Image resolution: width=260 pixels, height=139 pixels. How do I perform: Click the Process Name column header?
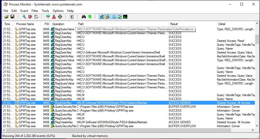click(x=25, y=24)
